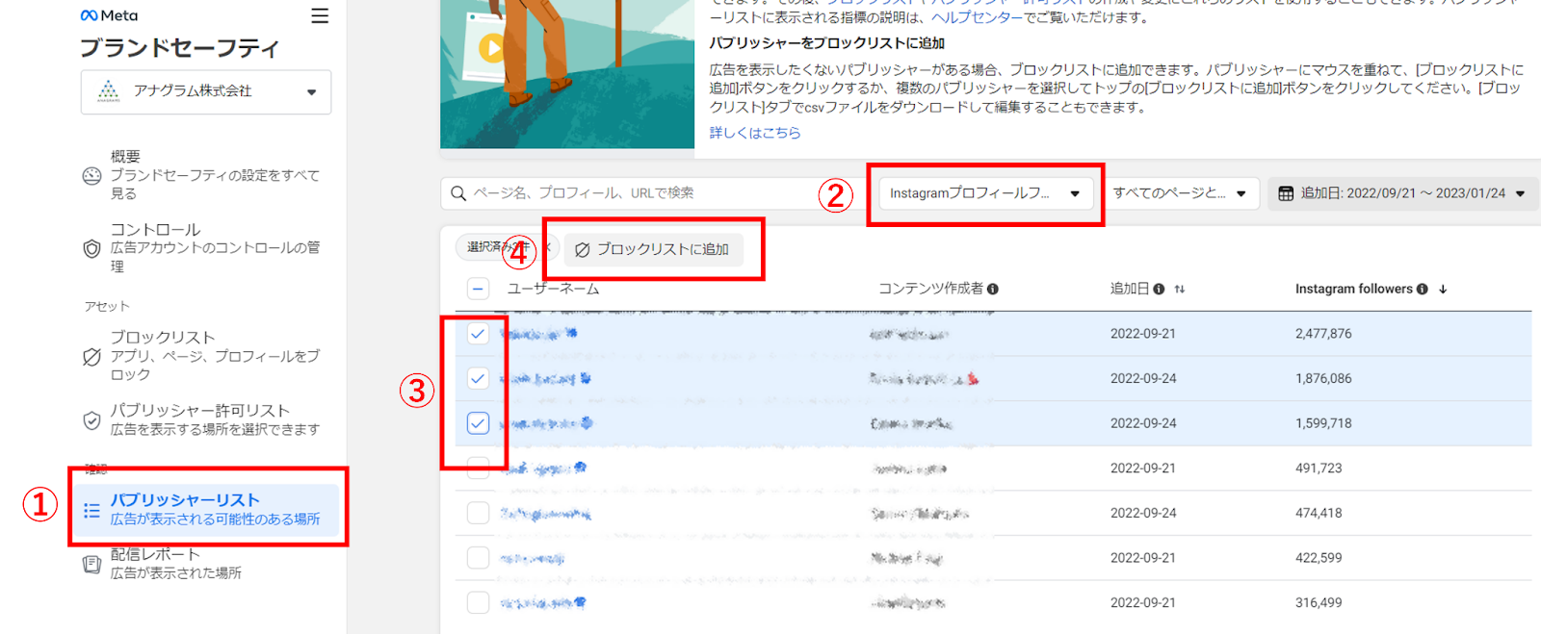Open the アナグラム株式会社 account dropdown
Screen dimensions: 1541x634
pos(206,91)
